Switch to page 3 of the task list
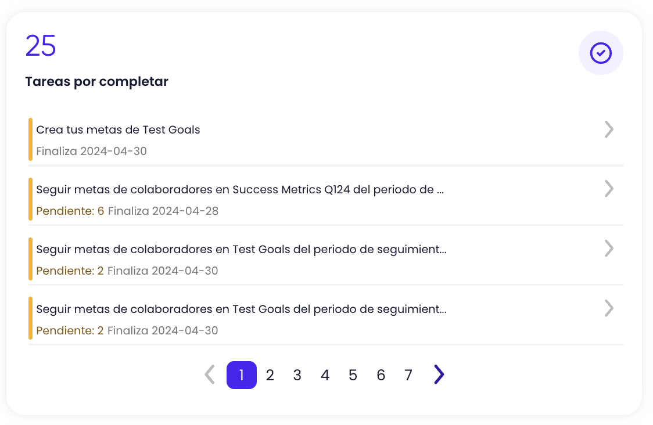This screenshot has width=653, height=425. point(297,375)
